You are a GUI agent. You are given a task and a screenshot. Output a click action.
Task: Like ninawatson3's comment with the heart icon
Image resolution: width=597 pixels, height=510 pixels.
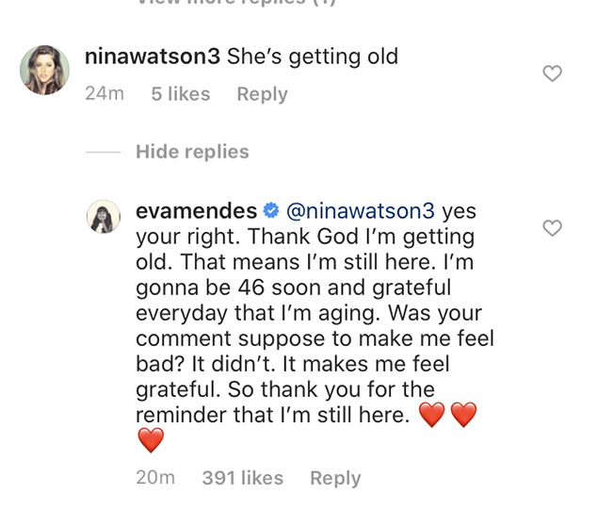[x=552, y=74]
